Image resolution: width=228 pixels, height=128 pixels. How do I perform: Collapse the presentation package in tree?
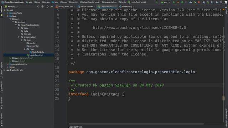(x=19, y=37)
